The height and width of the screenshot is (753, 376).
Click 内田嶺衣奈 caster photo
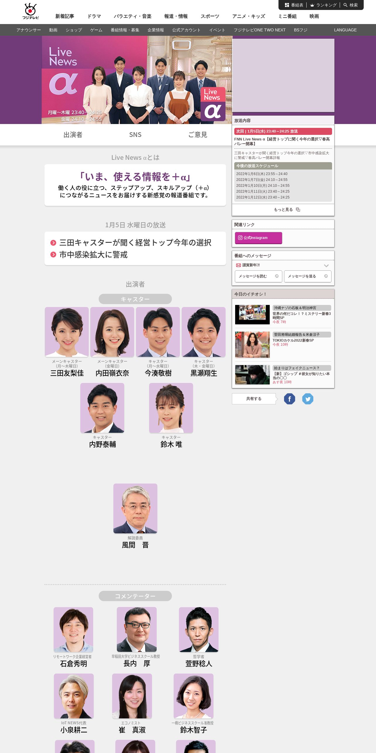click(112, 332)
